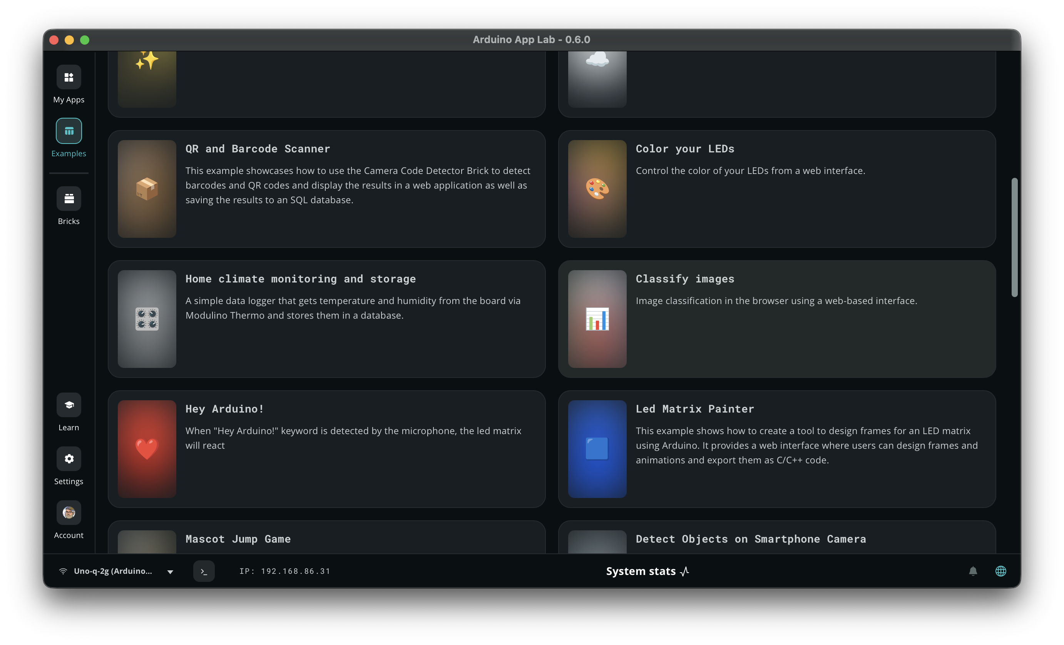The height and width of the screenshot is (645, 1064).
Task: Click the Arduino App Lab - 0.6.0 window title
Action: point(532,40)
